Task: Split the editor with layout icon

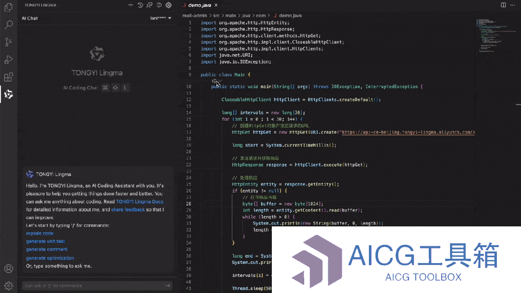Action: click(504, 5)
